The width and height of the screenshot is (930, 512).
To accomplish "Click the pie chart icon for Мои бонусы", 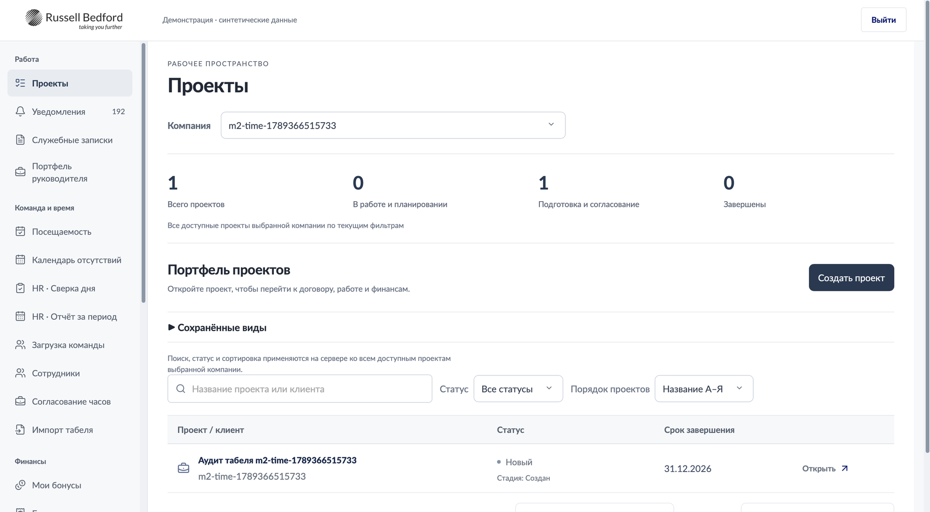I will (20, 485).
